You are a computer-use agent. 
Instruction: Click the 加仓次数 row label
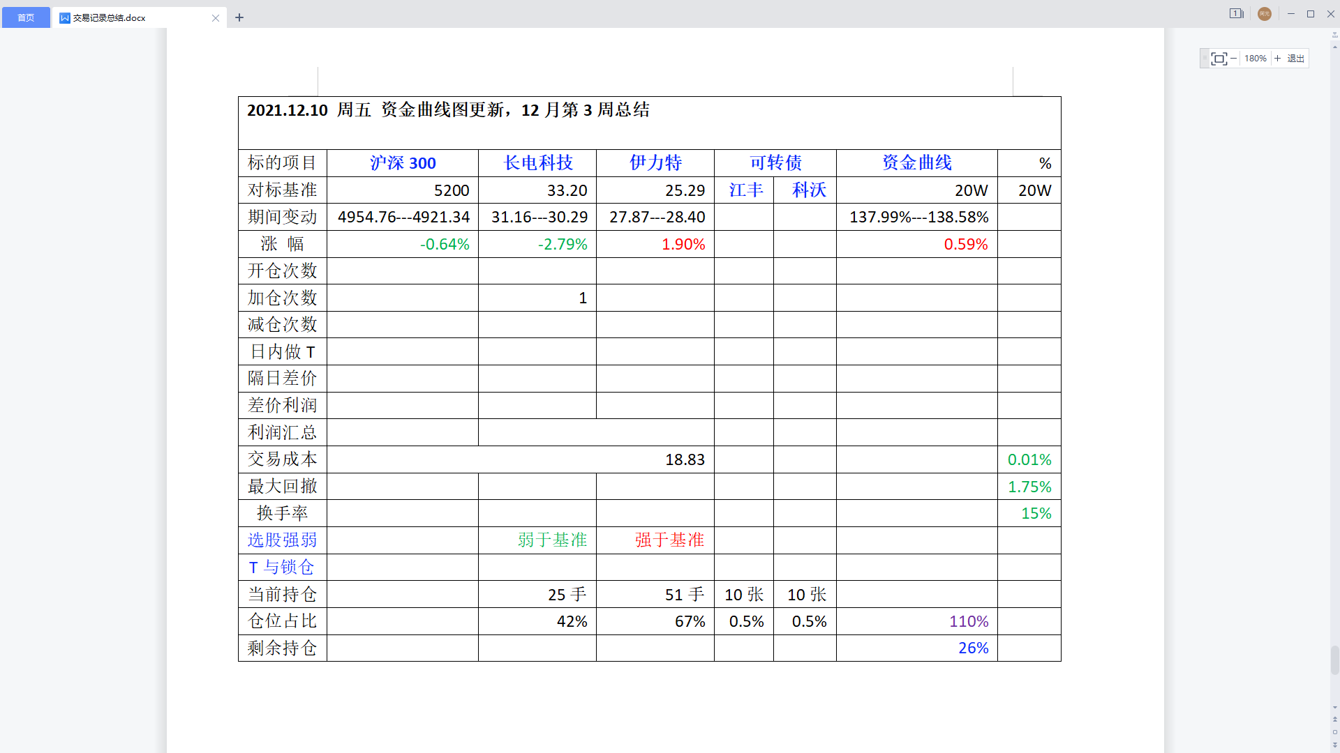click(283, 298)
